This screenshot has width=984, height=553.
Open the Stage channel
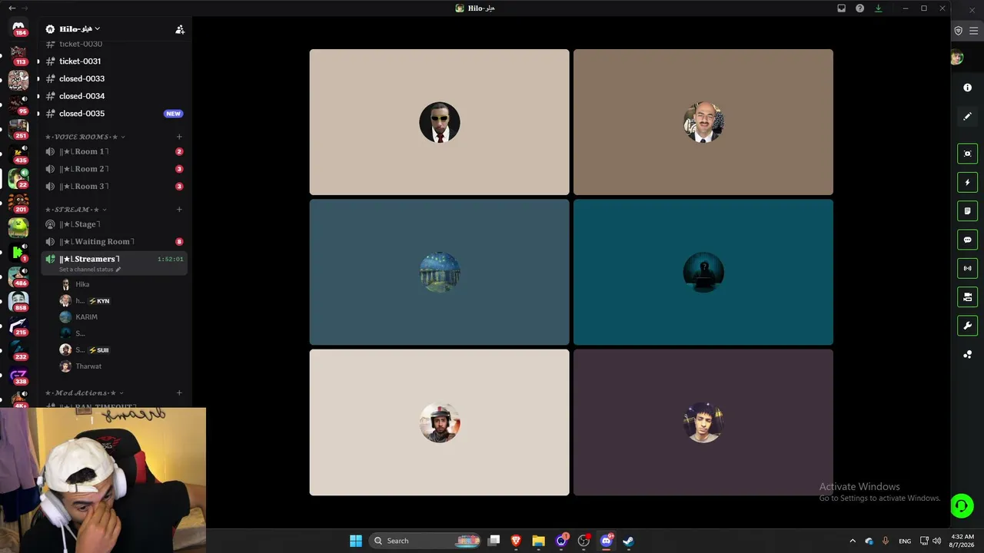tap(114, 224)
